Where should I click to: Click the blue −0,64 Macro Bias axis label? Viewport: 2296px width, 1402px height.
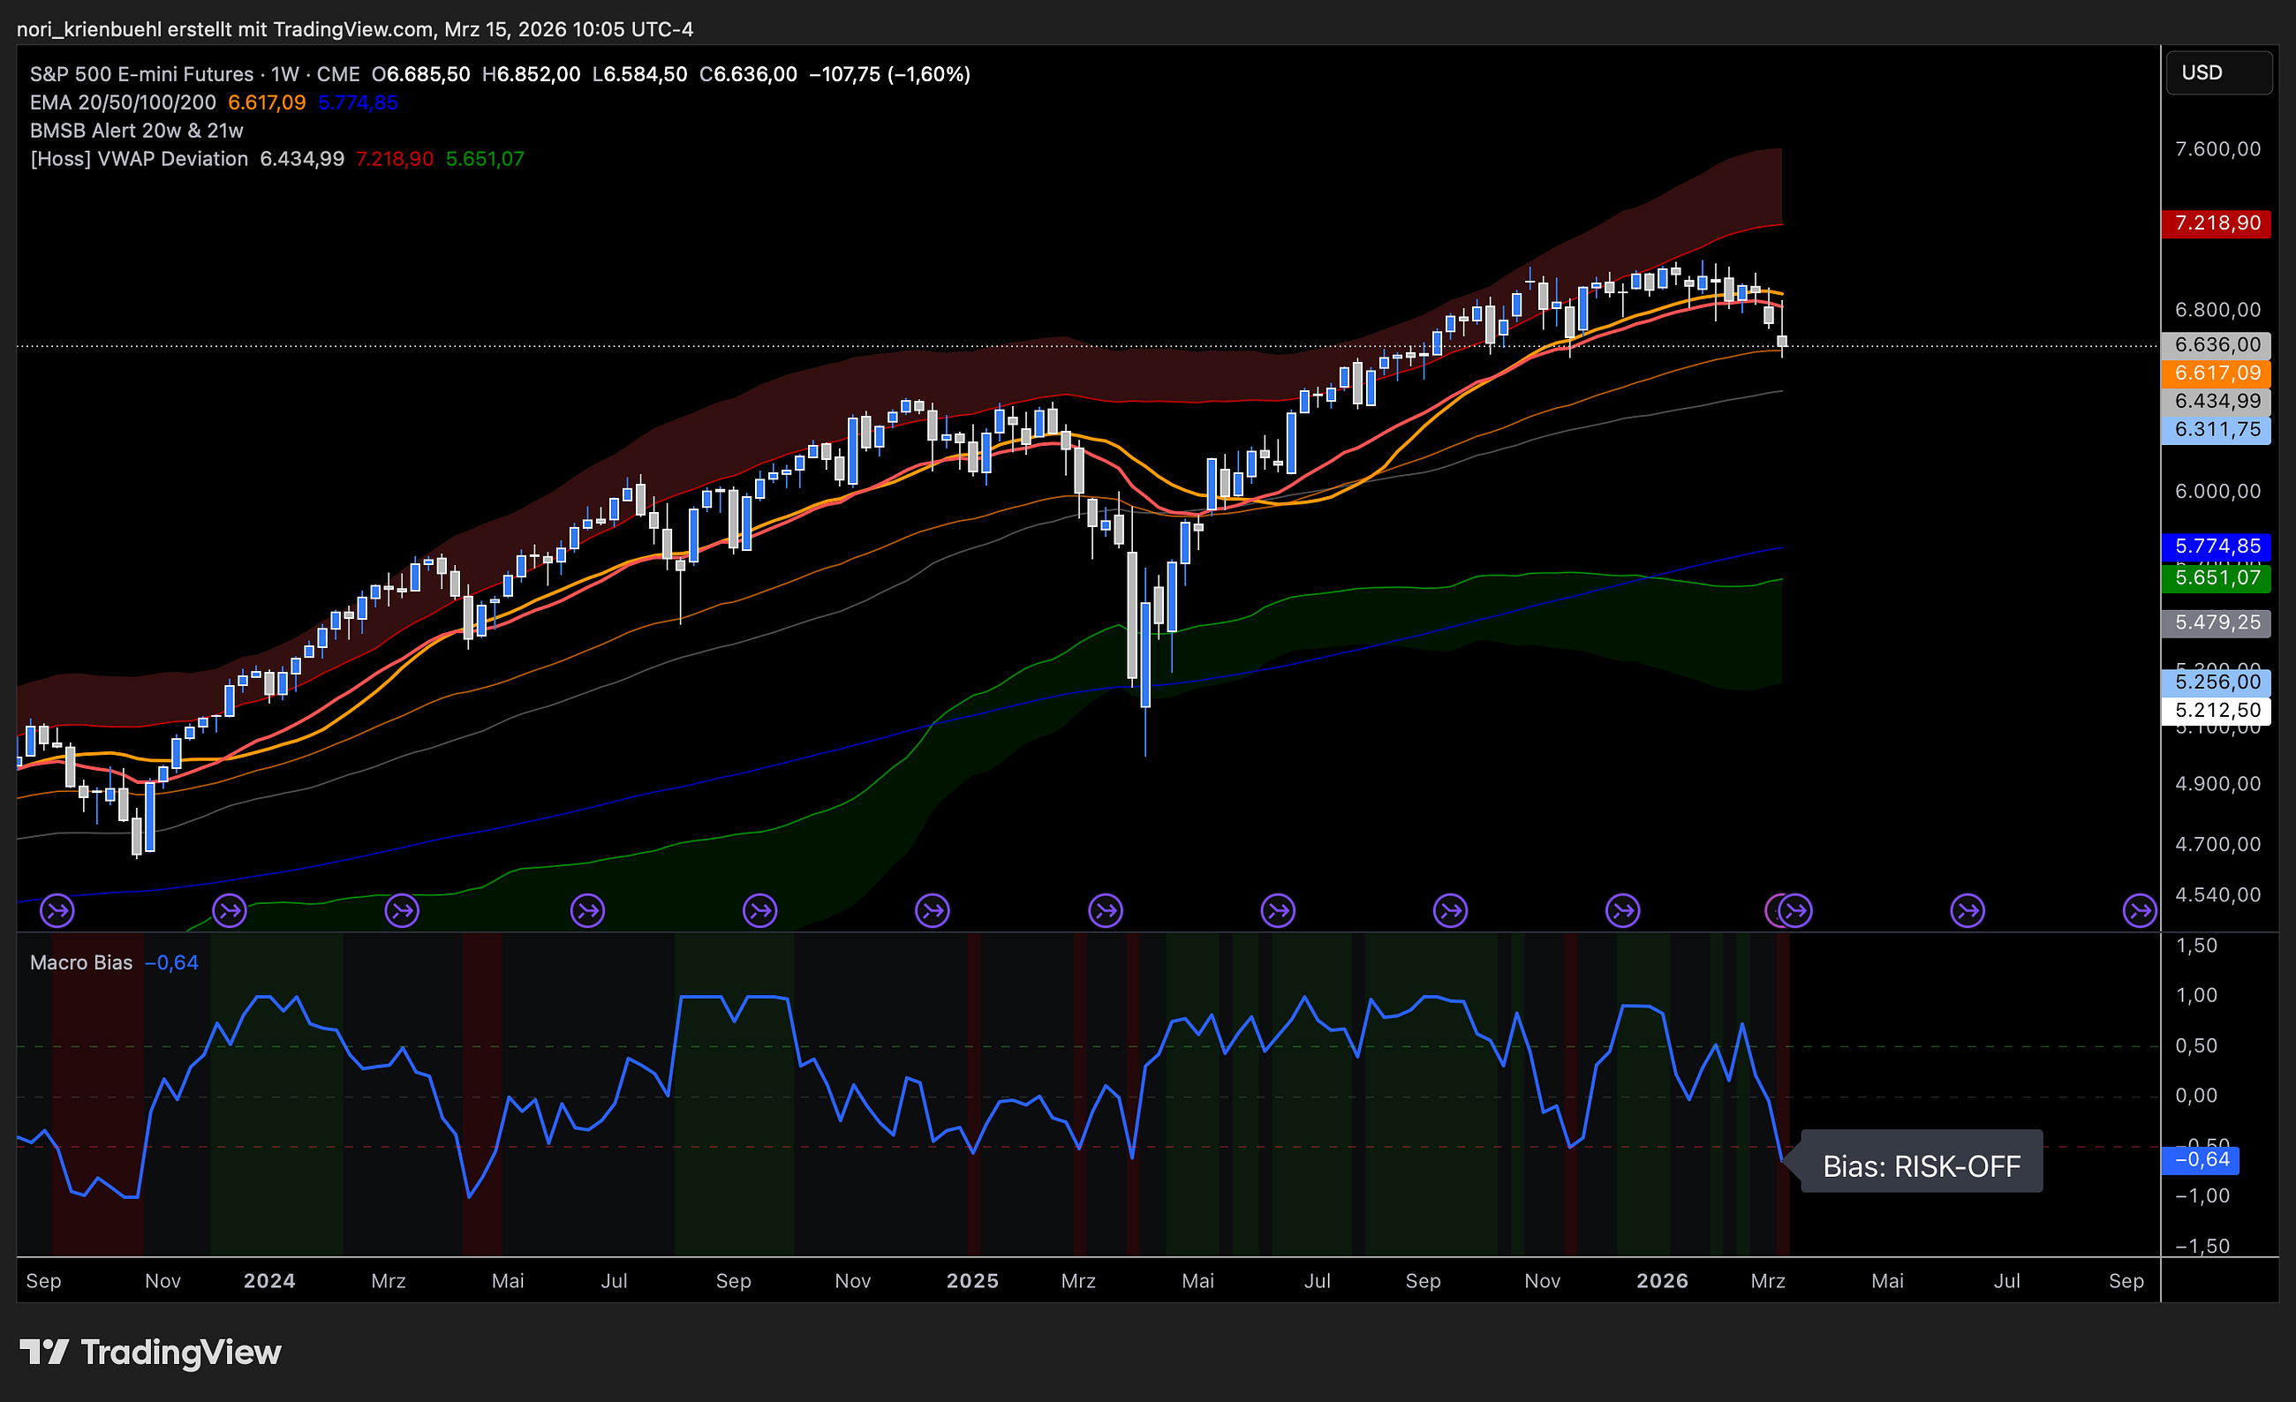(2200, 1160)
